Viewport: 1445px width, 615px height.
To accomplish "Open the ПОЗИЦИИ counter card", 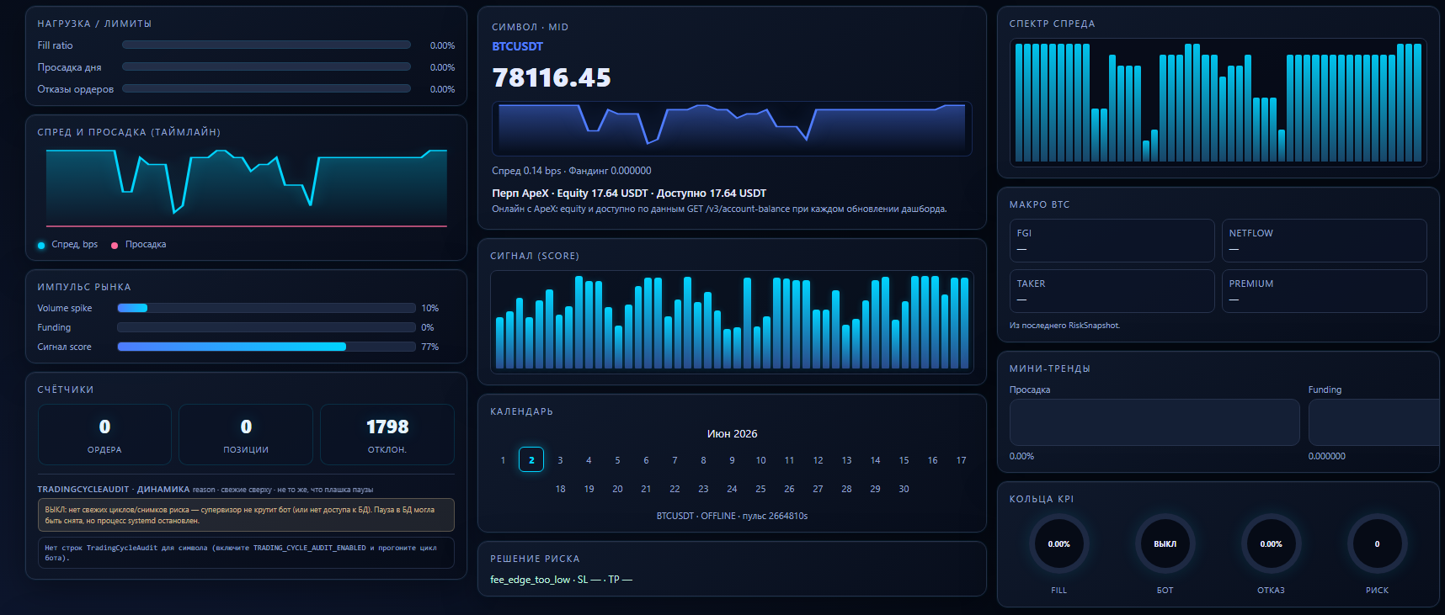I will coord(246,434).
